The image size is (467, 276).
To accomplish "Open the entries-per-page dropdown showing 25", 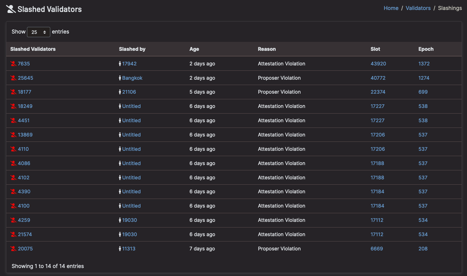I will click(39, 32).
